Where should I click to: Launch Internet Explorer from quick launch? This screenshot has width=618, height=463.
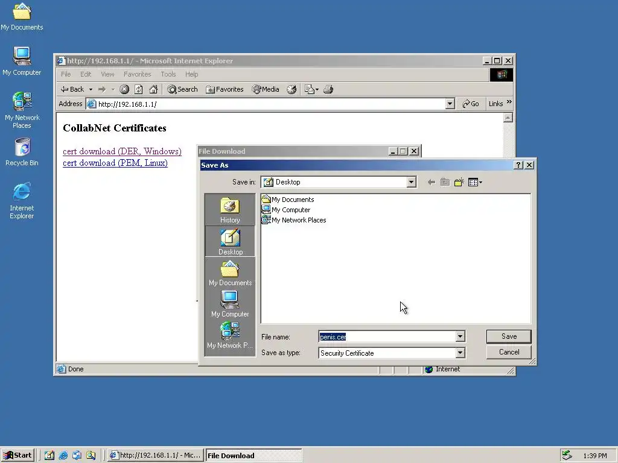pos(63,455)
